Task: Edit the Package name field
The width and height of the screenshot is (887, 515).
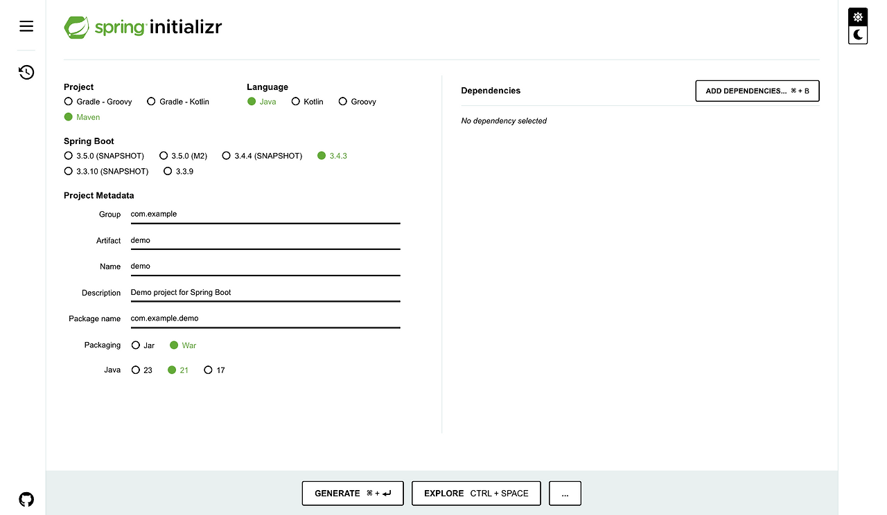Action: [x=265, y=319]
